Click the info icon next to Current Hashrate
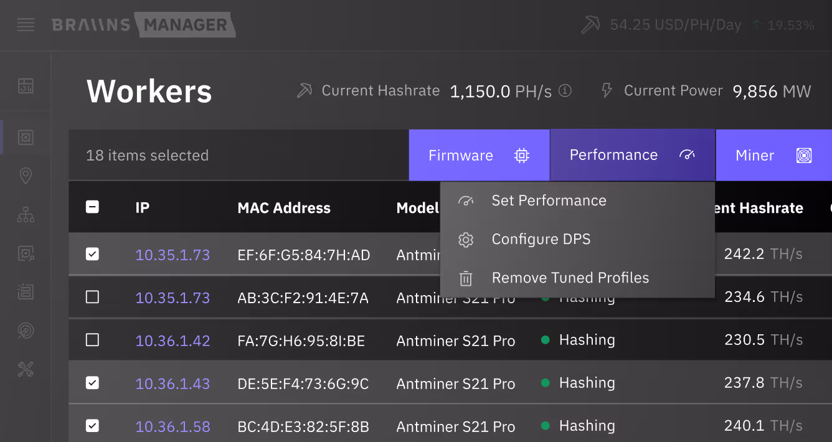The image size is (832, 442). click(565, 91)
